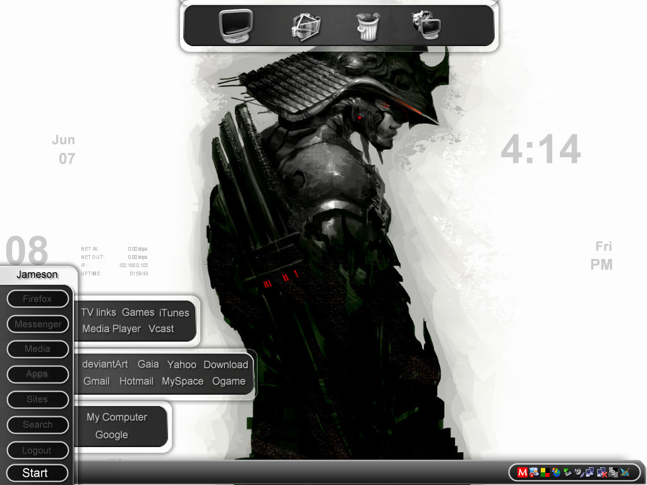The height and width of the screenshot is (485, 647).
Task: Launch Firefox from the side panel
Action: coord(37,299)
